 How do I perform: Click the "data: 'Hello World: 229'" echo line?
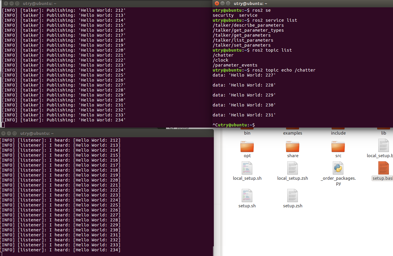click(244, 95)
